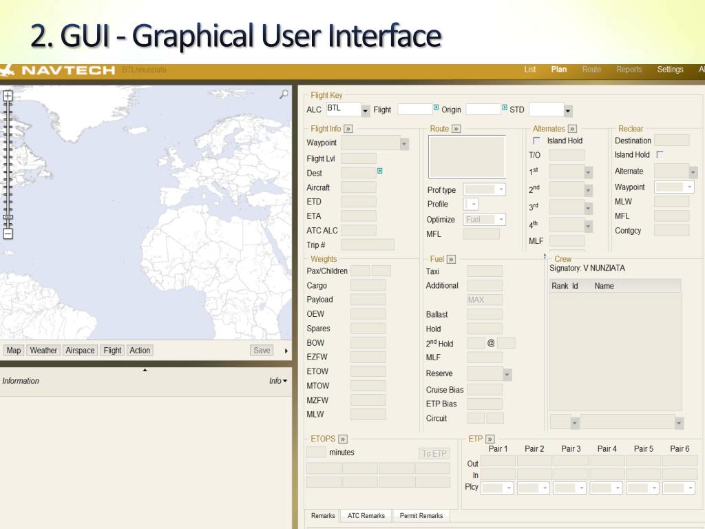Click lookup icon next to Flight field
The width and height of the screenshot is (705, 529).
[x=436, y=107]
